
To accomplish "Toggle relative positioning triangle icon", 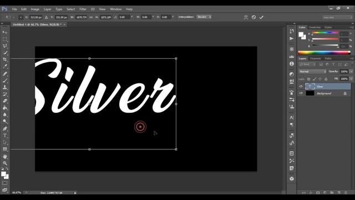I will click(47, 17).
